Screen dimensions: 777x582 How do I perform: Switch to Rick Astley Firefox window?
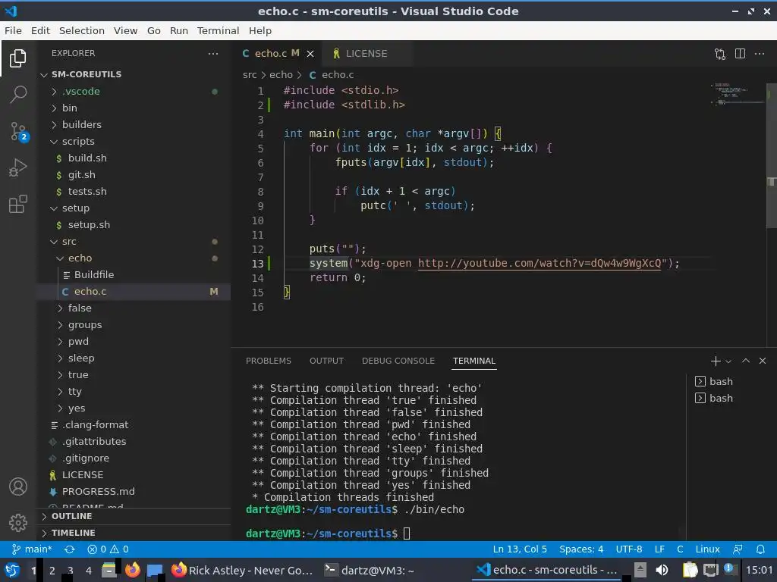click(243, 571)
